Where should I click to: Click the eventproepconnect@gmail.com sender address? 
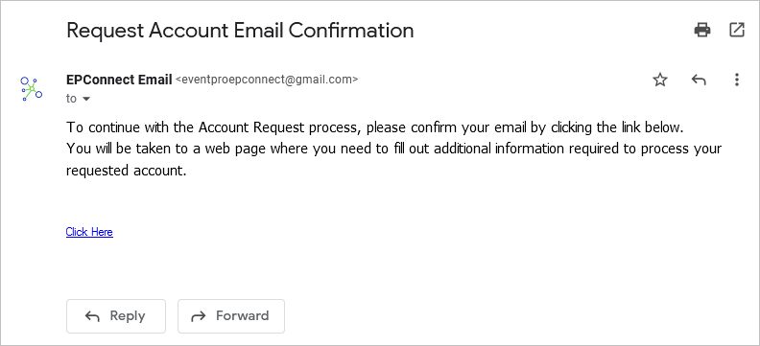click(267, 80)
